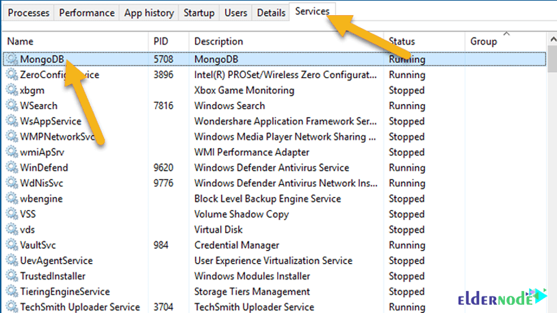The width and height of the screenshot is (557, 313).
Task: Click the gear icon beside WSearch
Action: [x=12, y=105]
